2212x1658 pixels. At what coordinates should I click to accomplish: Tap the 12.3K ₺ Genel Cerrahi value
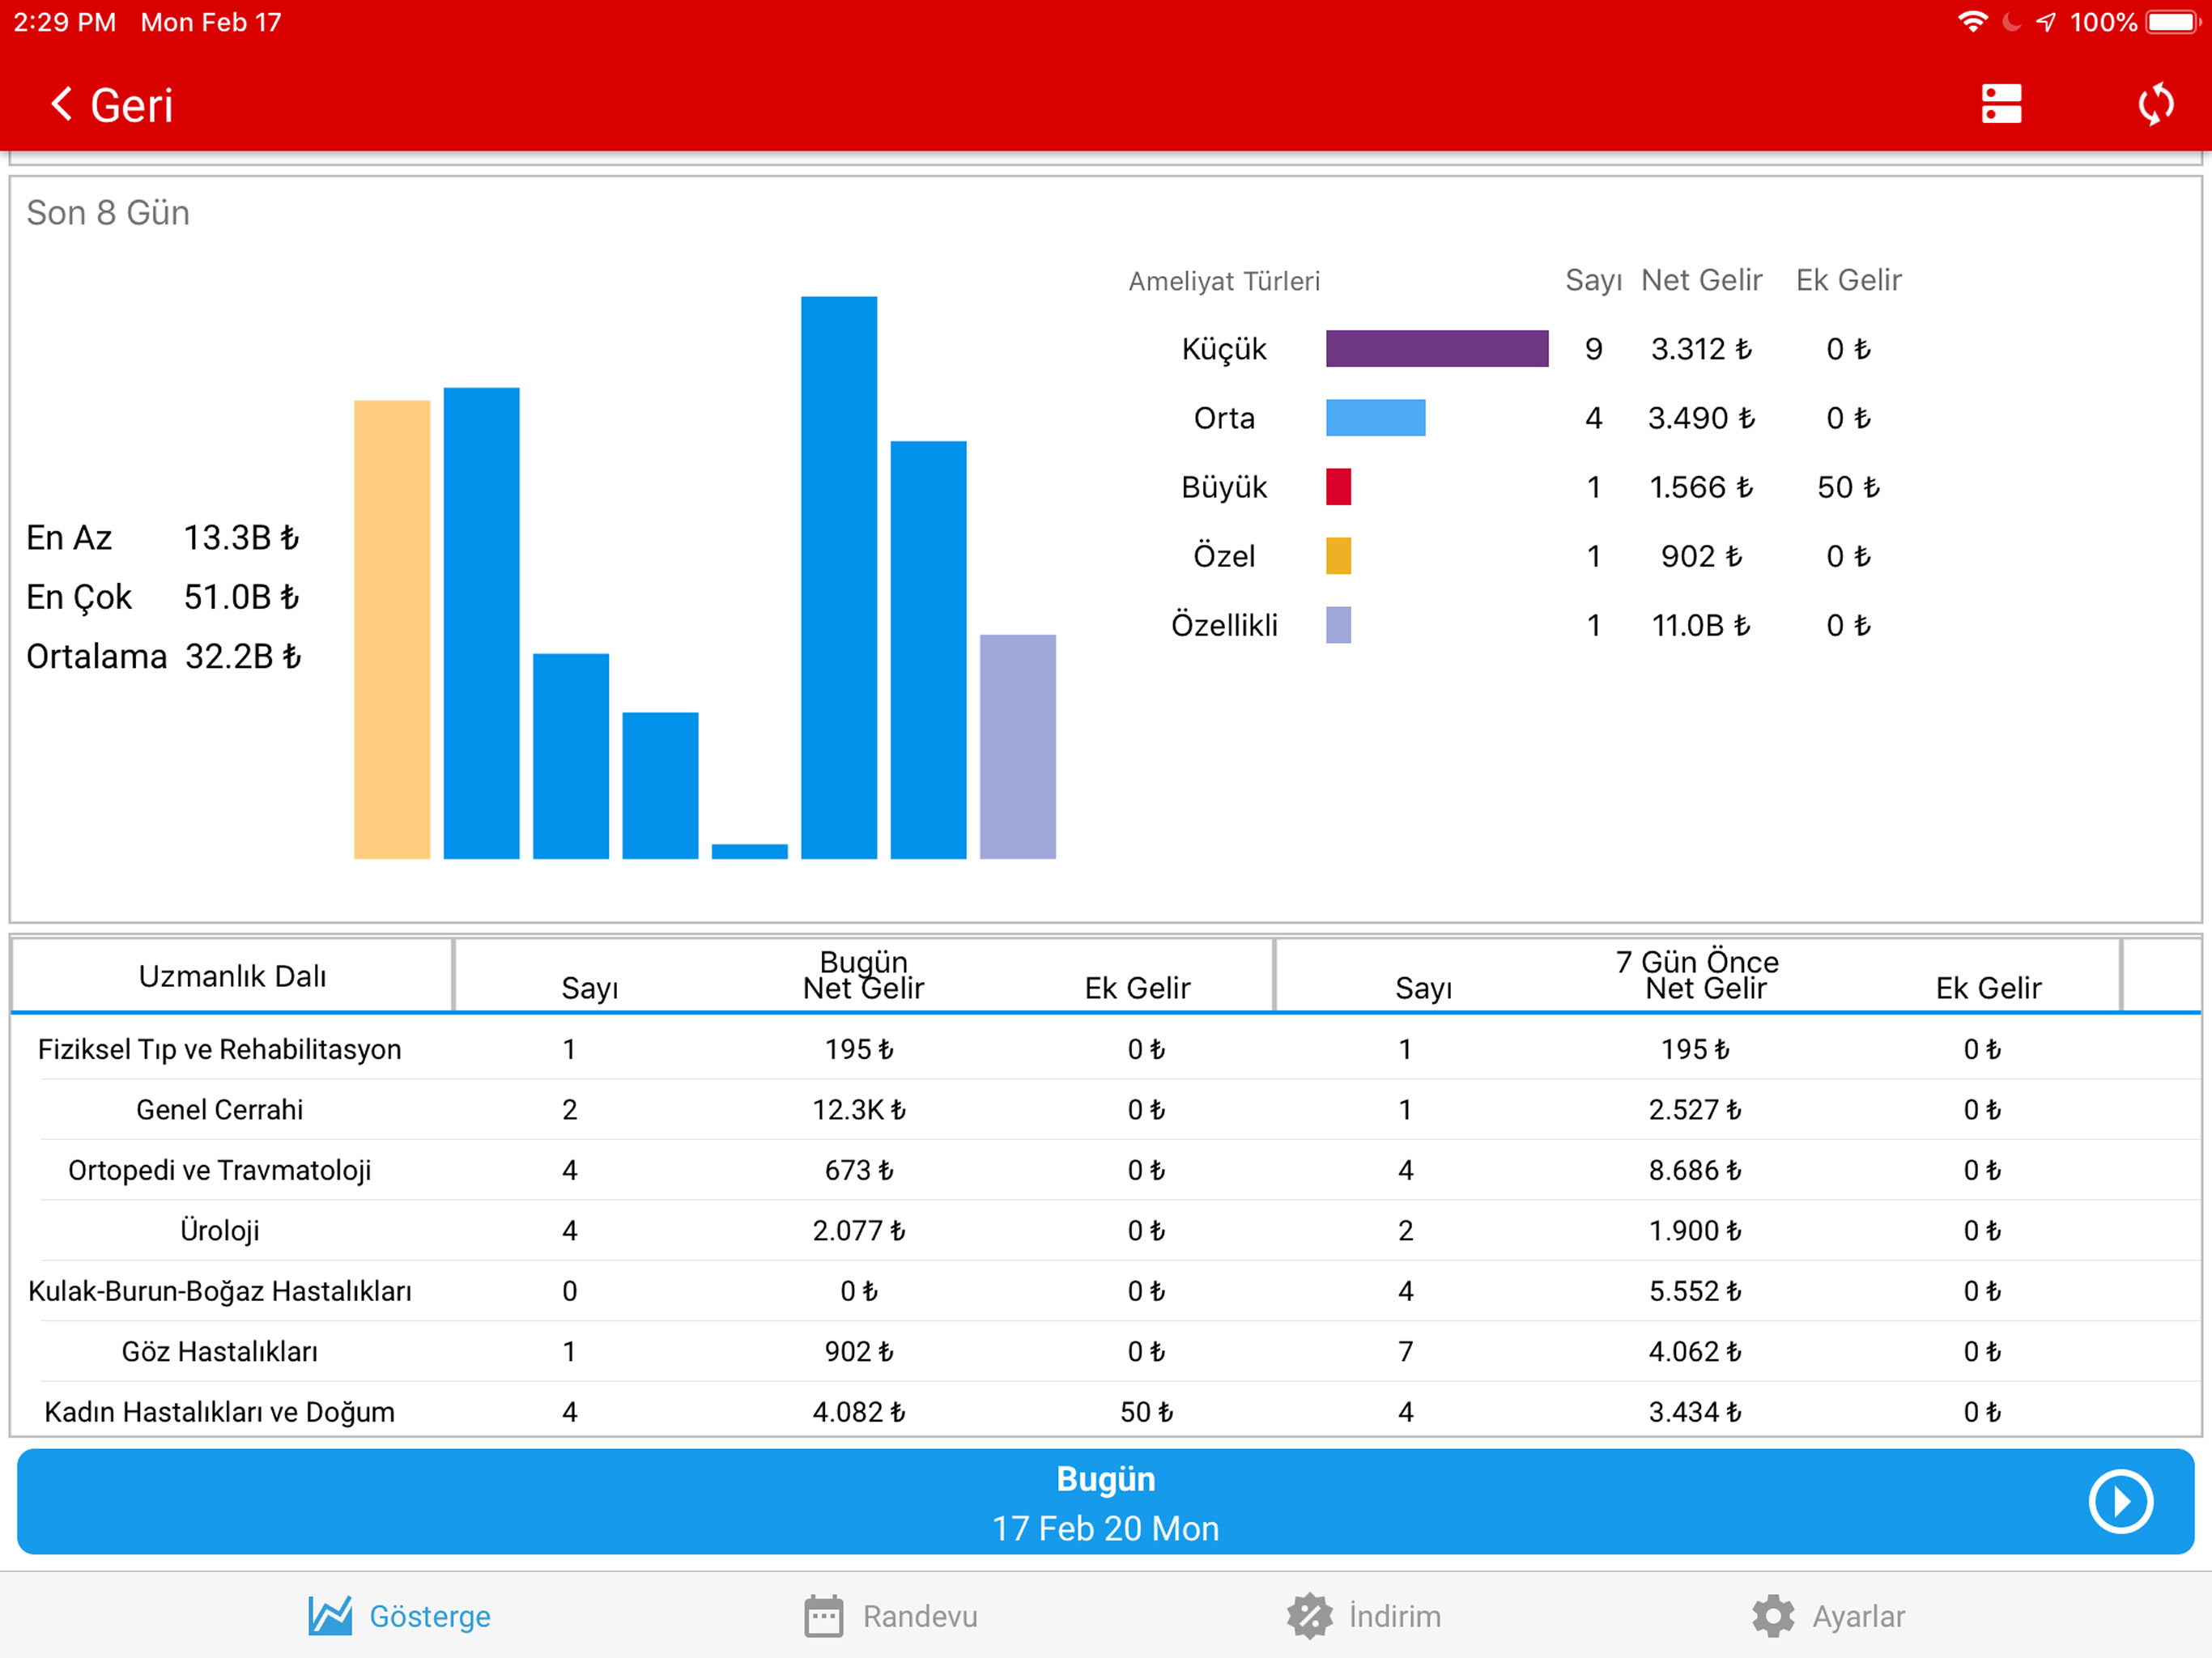click(x=859, y=1109)
